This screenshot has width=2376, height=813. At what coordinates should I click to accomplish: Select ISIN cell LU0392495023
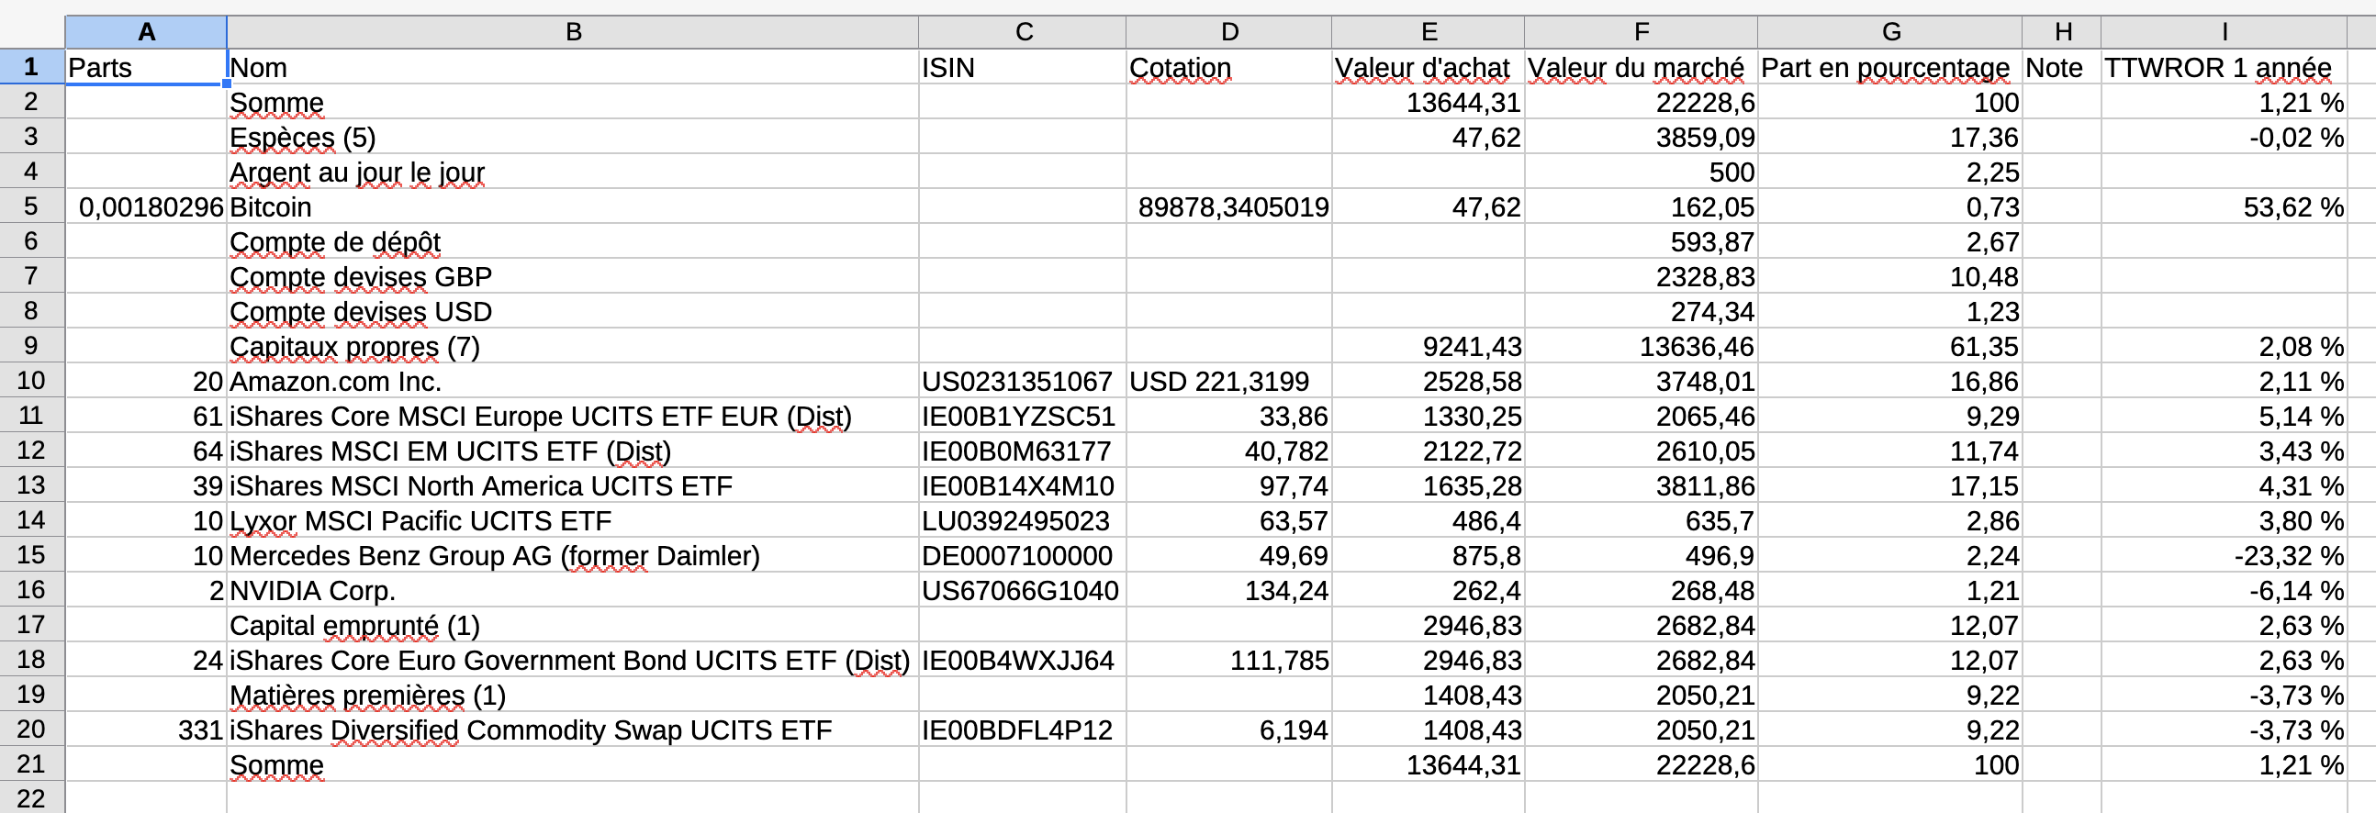pos(1023,521)
